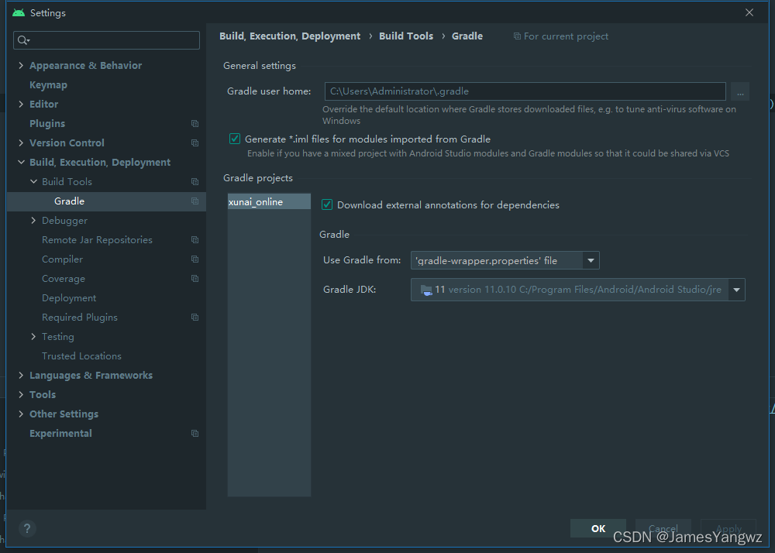Toggle Generate *.iml files checkbox
The image size is (775, 553).
point(235,139)
